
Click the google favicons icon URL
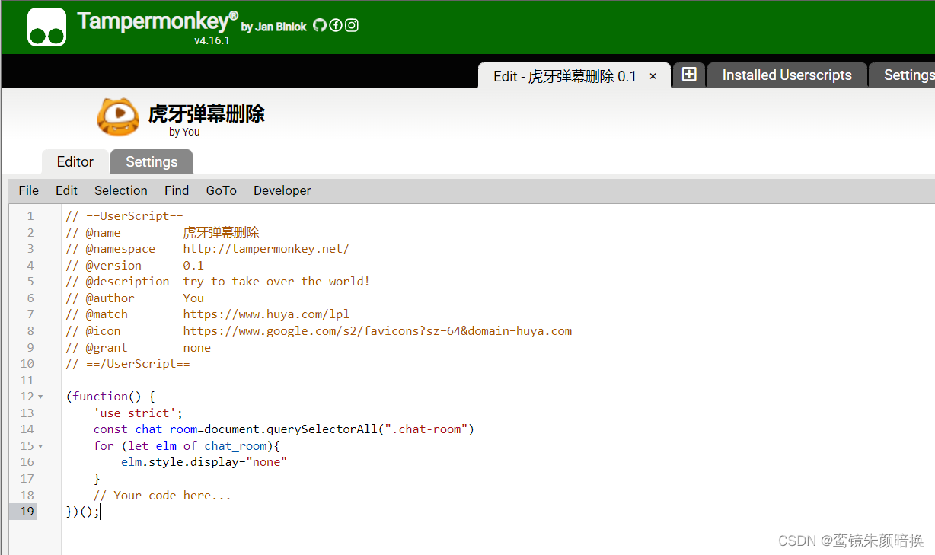(x=378, y=331)
